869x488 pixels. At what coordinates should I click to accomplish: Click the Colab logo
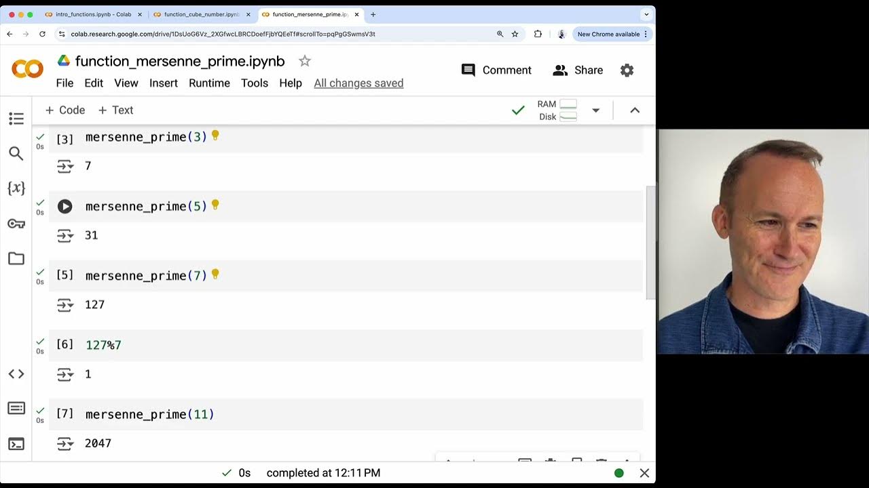[x=28, y=68]
